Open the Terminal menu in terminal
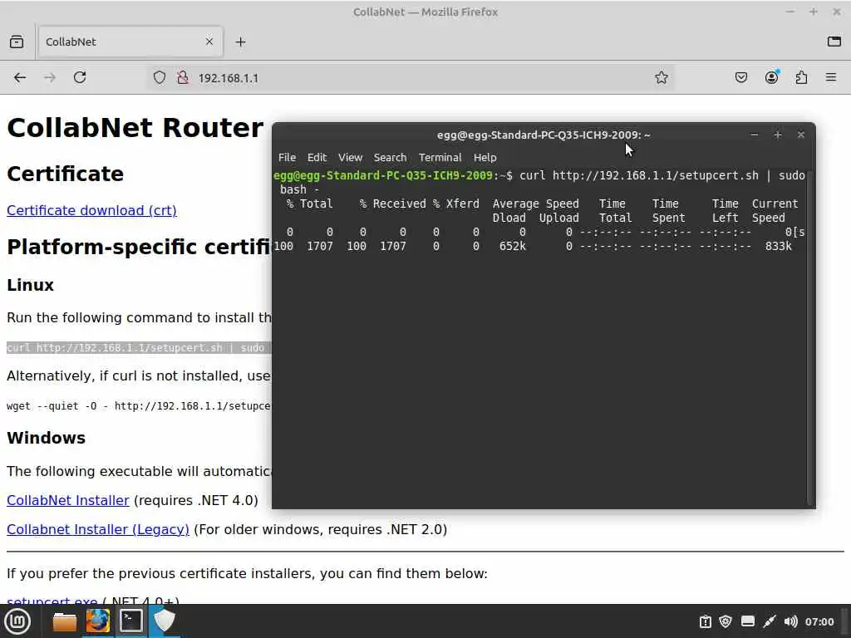Image resolution: width=851 pixels, height=638 pixels. [440, 157]
